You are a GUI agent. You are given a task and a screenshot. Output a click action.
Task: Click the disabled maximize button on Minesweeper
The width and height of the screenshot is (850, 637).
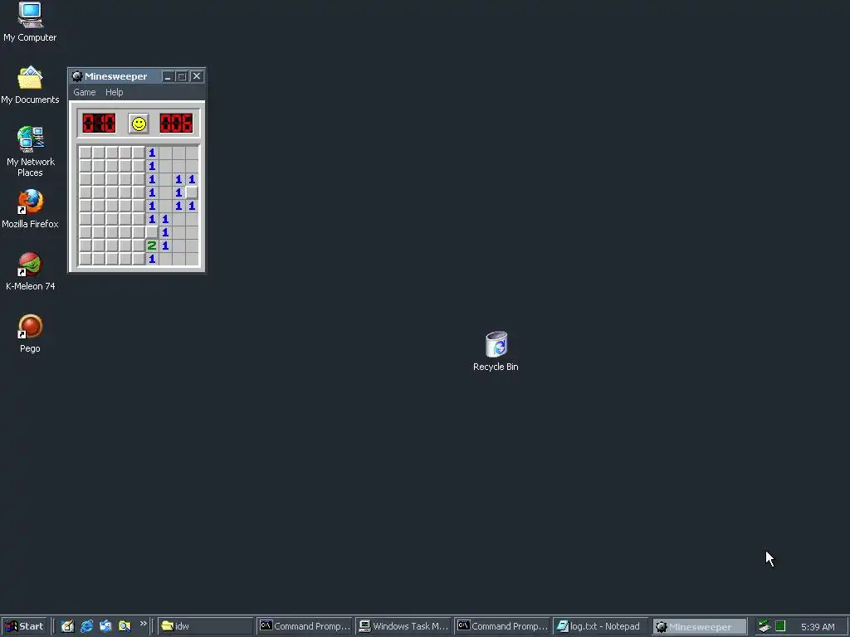coord(182,76)
